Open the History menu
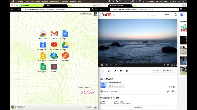 point(45,1)
